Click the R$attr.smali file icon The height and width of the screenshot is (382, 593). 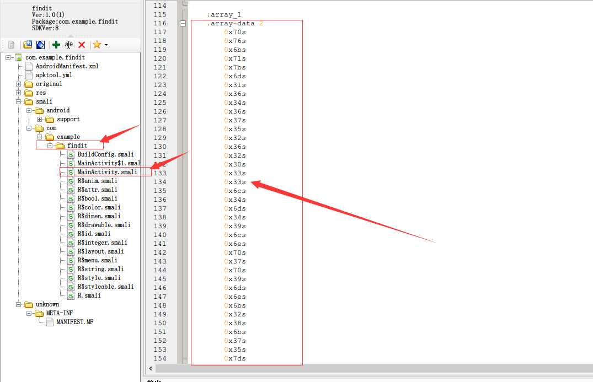point(71,190)
